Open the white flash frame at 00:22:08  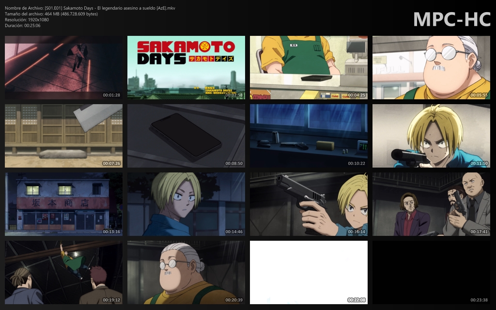point(309,272)
